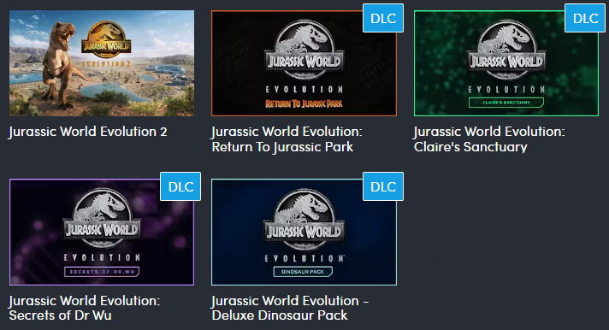The height and width of the screenshot is (330, 609).
Task: Click the DLC badge on Deluxe Dinosaur Pack
Action: pyautogui.click(x=383, y=186)
